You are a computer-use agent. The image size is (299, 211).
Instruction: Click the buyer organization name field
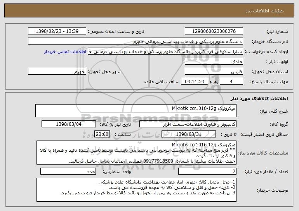(x=136, y=41)
